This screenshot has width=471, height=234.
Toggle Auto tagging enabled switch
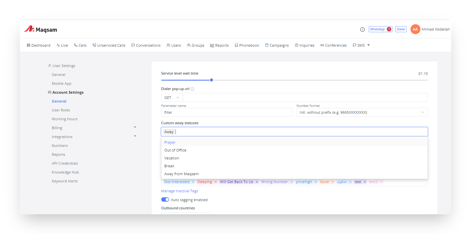(165, 199)
